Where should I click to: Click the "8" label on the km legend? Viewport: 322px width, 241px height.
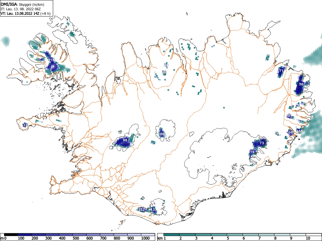pos(275,238)
